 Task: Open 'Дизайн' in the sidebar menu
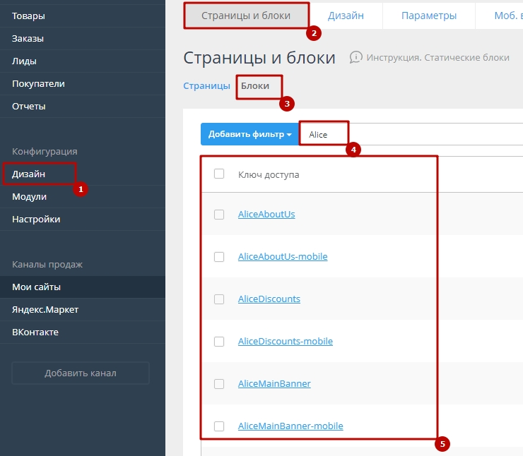tap(29, 174)
